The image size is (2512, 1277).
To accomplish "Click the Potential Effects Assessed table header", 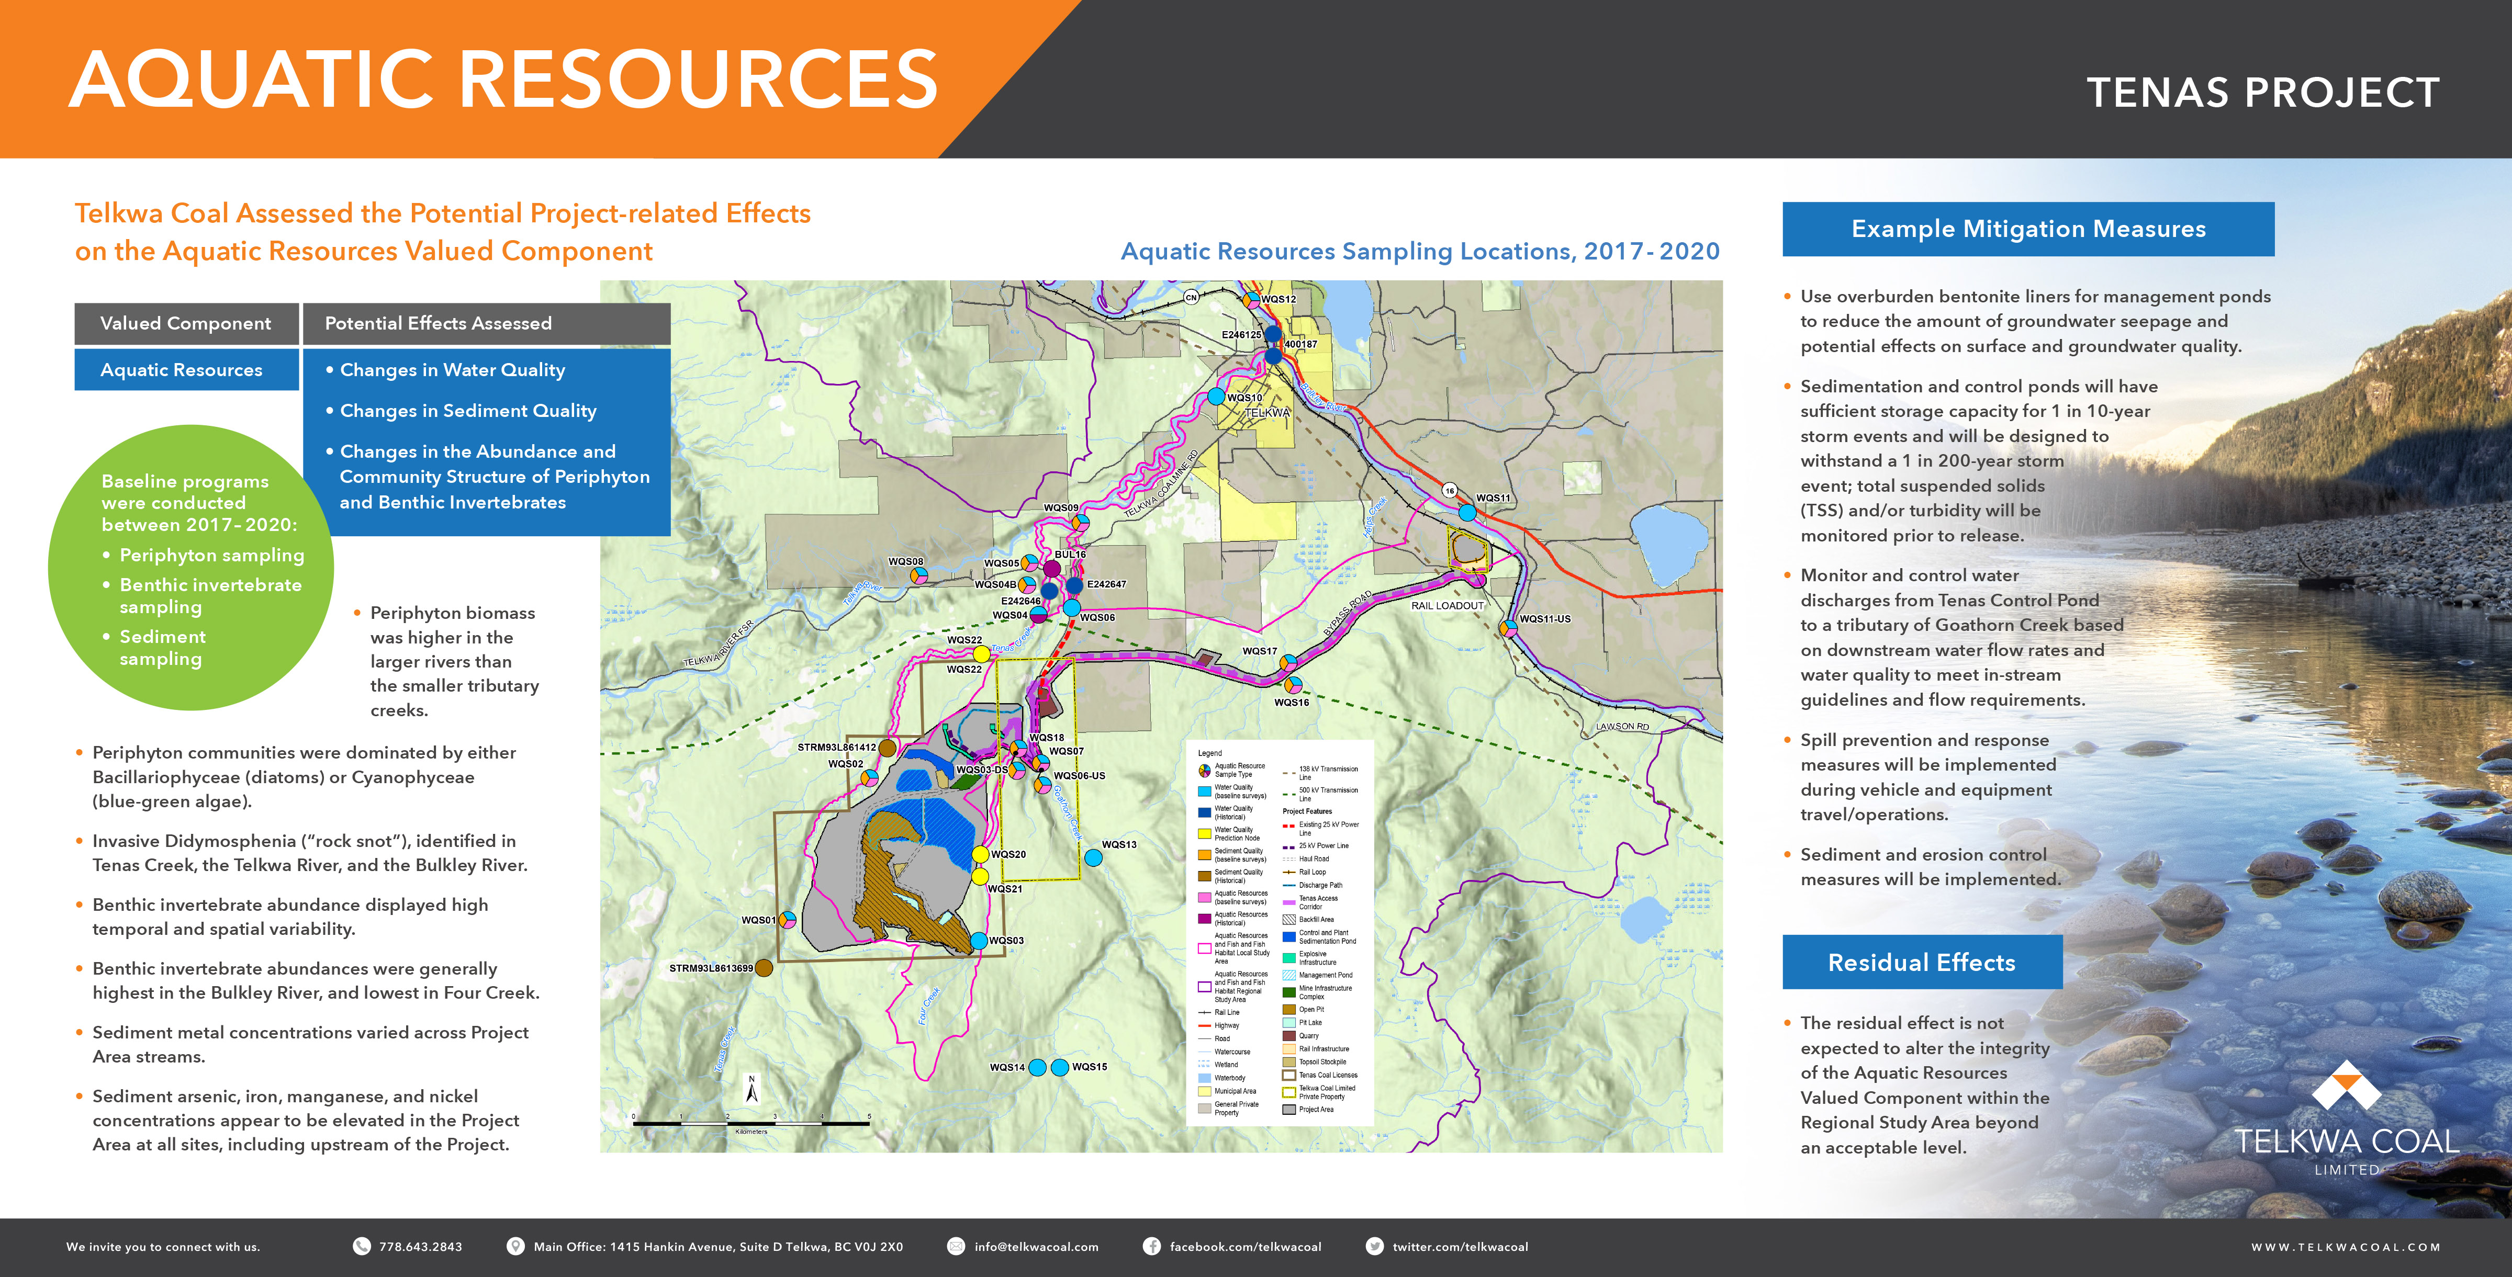I will coord(487,324).
